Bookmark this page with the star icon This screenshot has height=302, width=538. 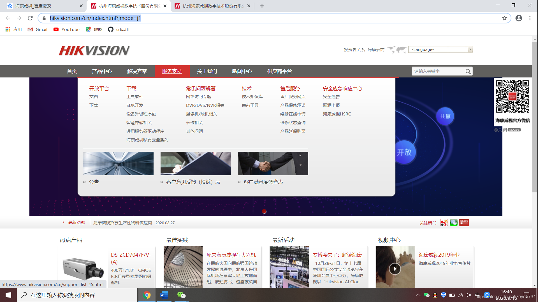pyautogui.click(x=505, y=18)
